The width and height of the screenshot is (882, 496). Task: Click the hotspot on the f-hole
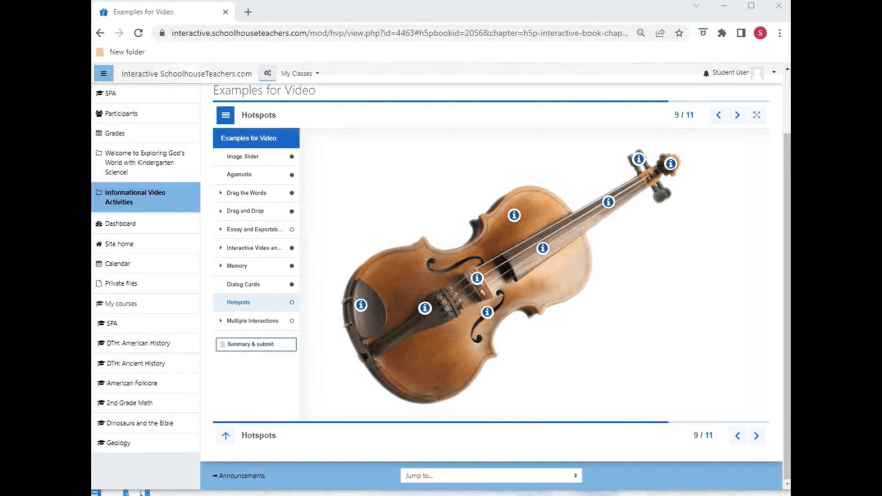click(x=487, y=313)
